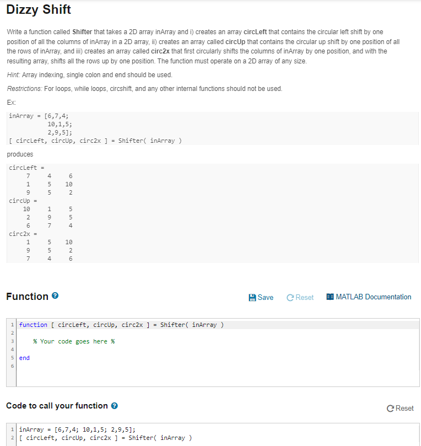Save the function code
Viewport: 421px width, 446px height.
coord(261,298)
